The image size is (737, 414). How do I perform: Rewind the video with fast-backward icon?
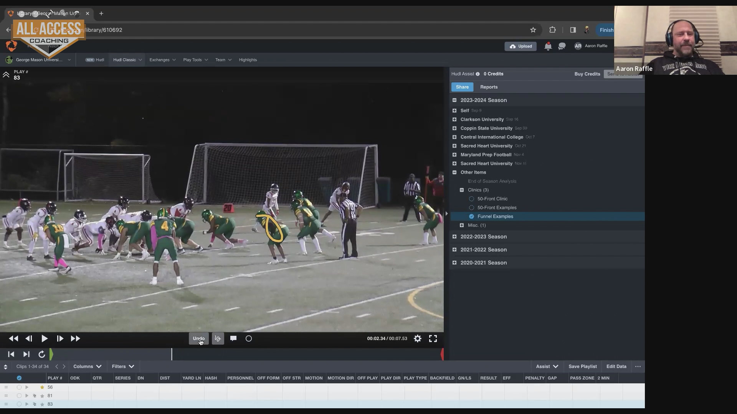click(13, 338)
